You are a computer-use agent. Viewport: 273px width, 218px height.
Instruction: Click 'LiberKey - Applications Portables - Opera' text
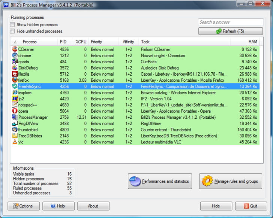(175, 111)
